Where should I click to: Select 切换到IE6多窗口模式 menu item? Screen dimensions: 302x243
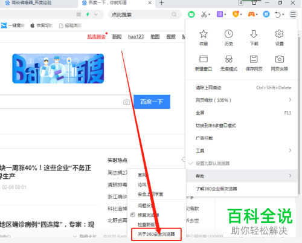pyautogui.click(x=242, y=126)
